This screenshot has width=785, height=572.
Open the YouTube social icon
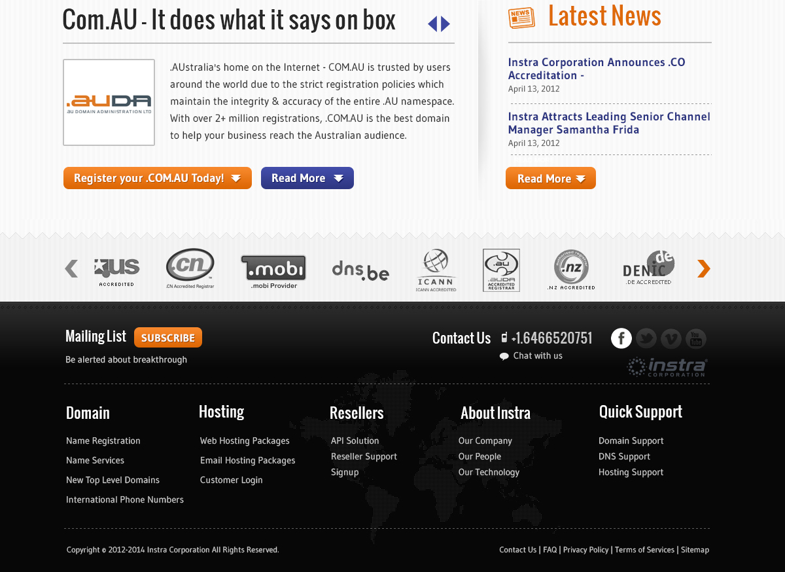696,338
